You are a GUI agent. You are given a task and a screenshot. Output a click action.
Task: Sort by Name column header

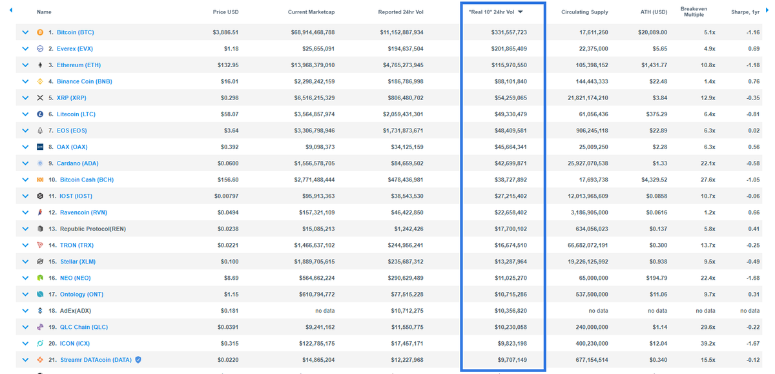coord(44,12)
